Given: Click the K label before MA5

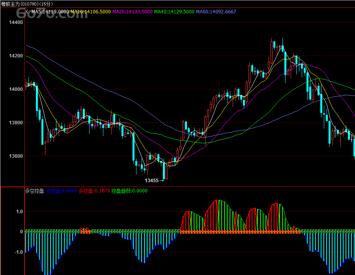Looking at the screenshot, I should 27,12.
